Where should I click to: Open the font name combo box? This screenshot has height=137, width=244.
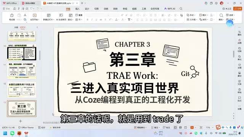pos(98,15)
